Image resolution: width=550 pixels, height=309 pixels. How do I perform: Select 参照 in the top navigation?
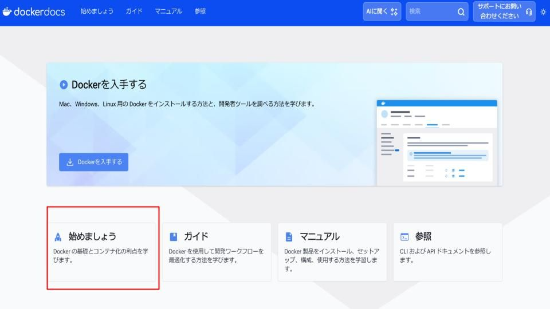tap(200, 12)
